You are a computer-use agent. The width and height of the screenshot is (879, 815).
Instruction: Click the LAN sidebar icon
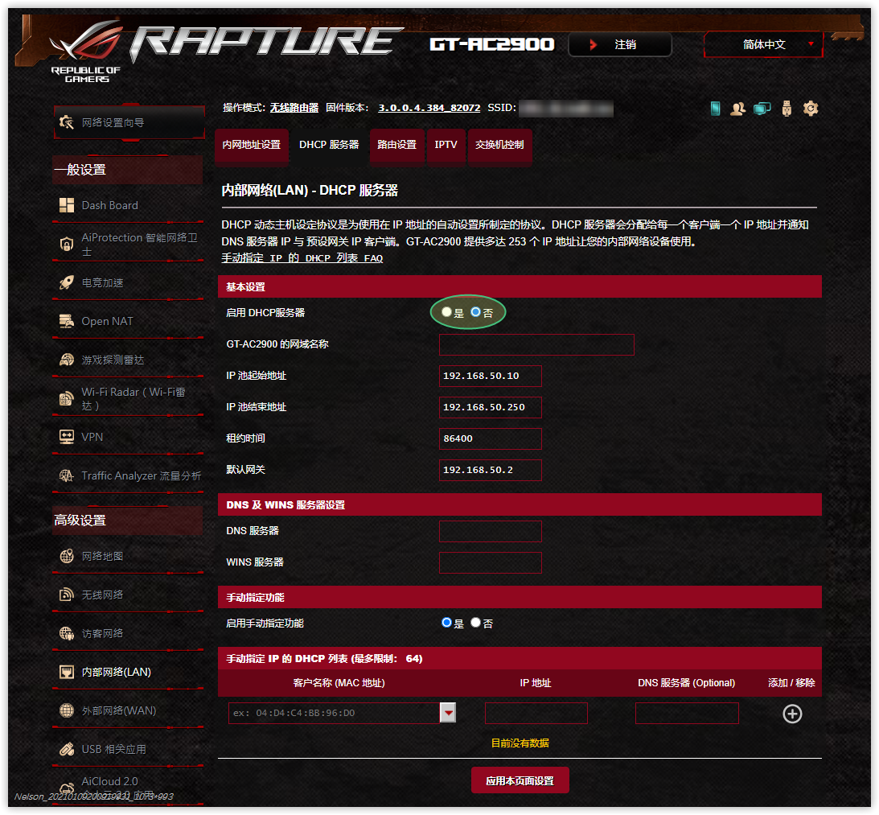[67, 672]
